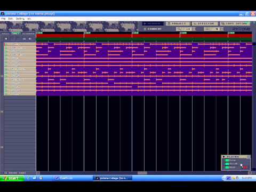
Task: Open the Windows Start menu
Action: [x=12, y=178]
